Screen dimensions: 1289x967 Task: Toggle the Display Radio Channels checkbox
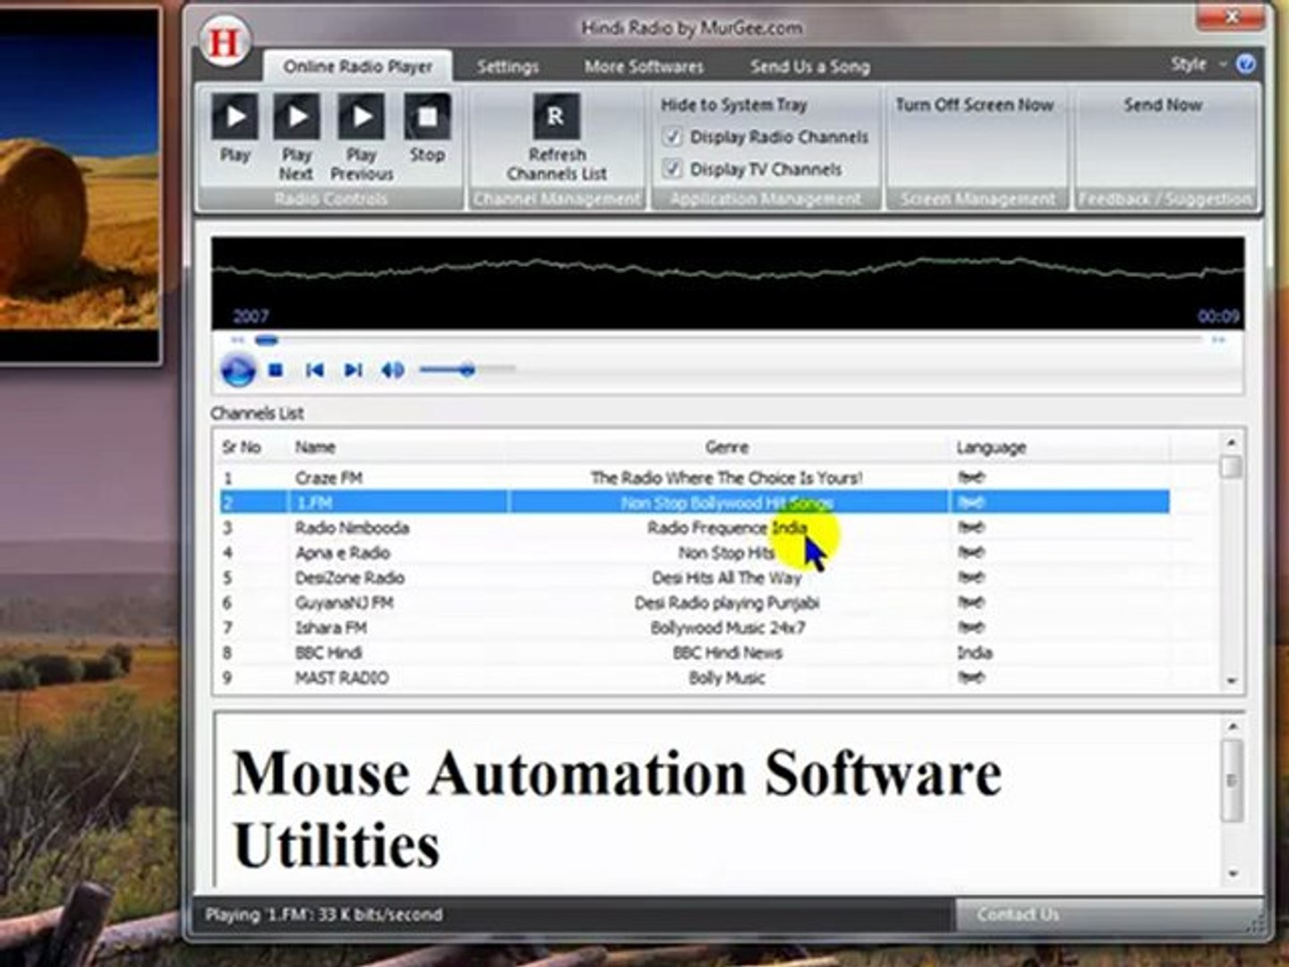[672, 137]
